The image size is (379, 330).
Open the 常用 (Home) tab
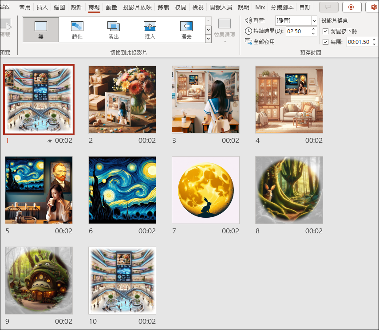25,7
